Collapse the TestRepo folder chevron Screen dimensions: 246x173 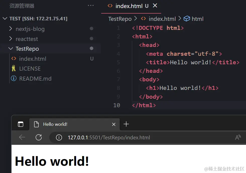(x=11, y=48)
